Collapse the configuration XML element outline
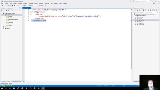 31,12
